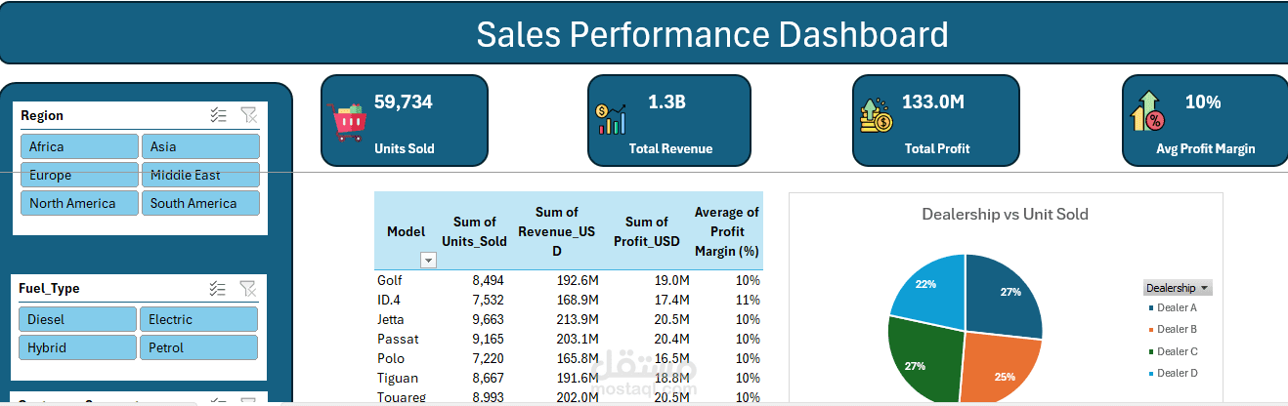Click the Total Profit coins icon
1288x406 pixels.
coord(876,115)
